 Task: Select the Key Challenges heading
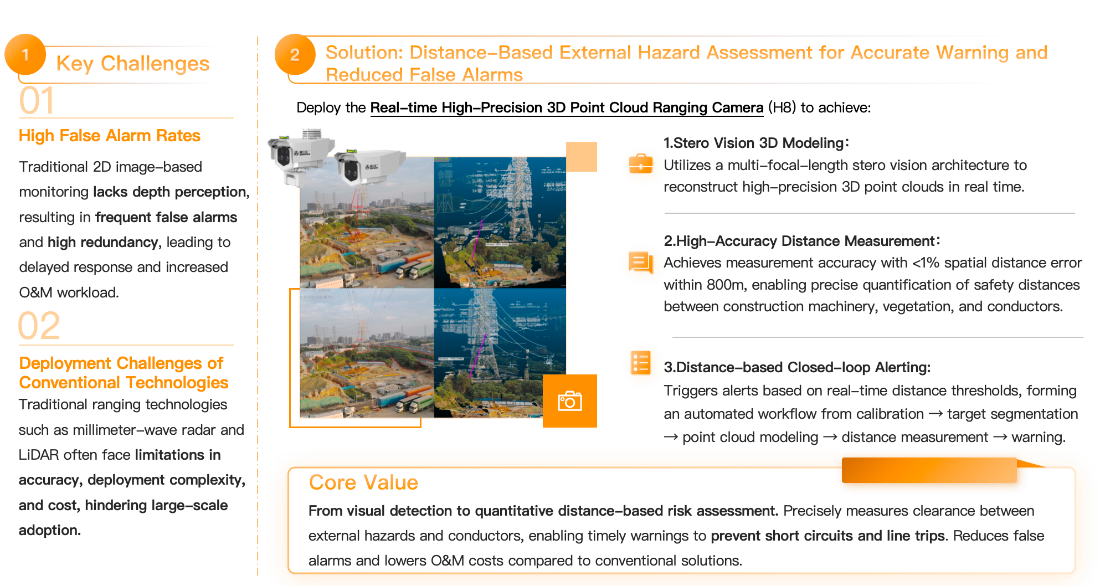pyautogui.click(x=133, y=64)
